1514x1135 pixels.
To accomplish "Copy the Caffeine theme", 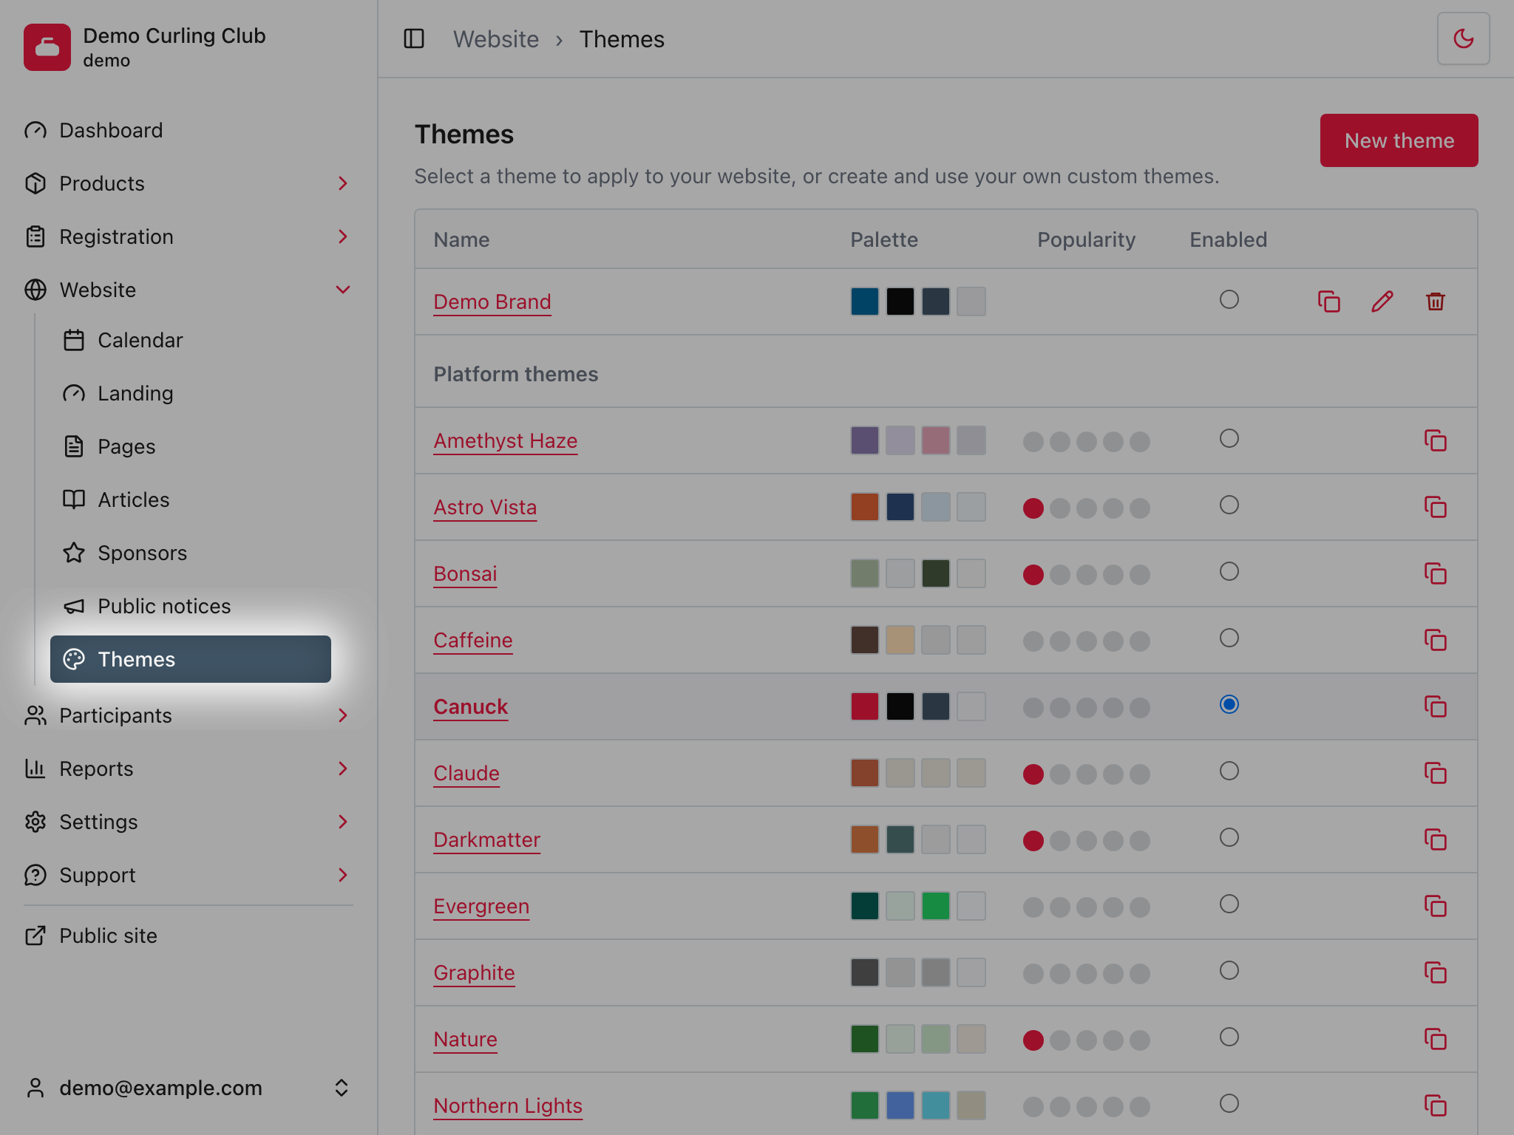I will 1435,640.
